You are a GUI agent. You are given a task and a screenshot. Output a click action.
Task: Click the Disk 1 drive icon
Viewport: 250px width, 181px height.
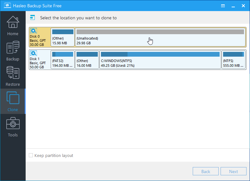point(34,53)
